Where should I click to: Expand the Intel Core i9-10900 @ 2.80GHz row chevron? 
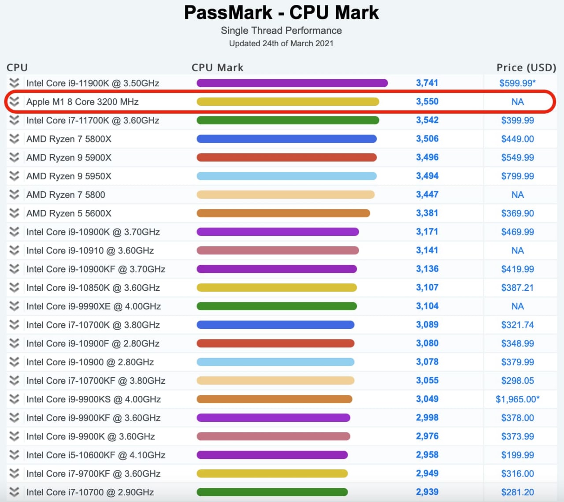[x=15, y=362]
